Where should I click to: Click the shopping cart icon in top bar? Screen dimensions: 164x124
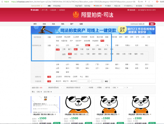pyautogui.click(x=94, y=5)
